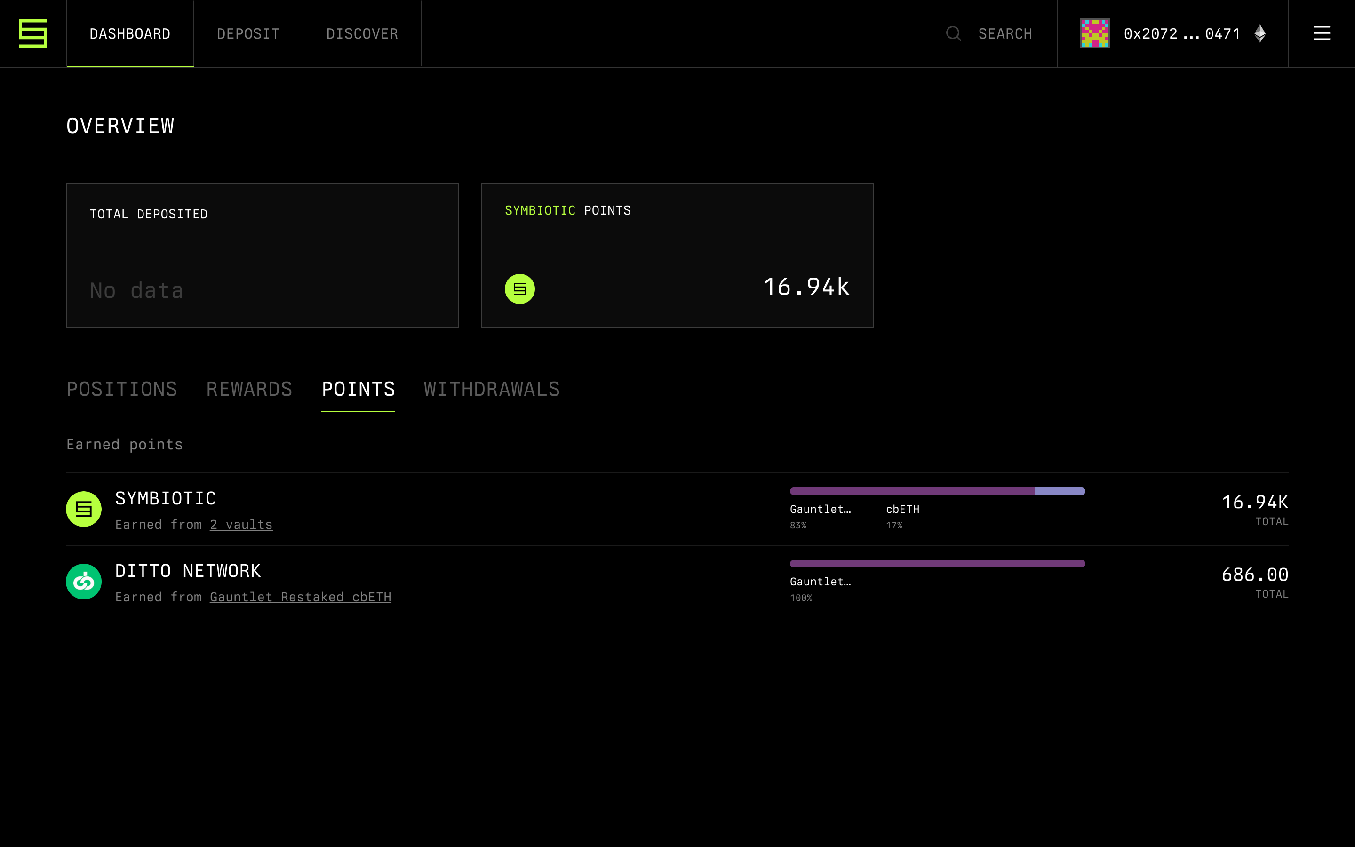
Task: Click the Ethereum network icon
Action: (x=1260, y=33)
